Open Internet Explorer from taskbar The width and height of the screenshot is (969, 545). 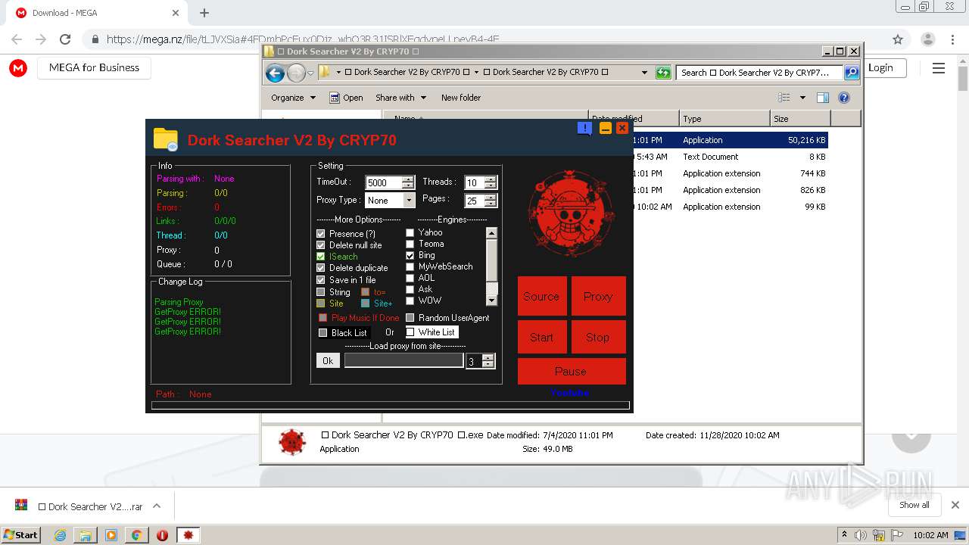pyautogui.click(x=61, y=535)
